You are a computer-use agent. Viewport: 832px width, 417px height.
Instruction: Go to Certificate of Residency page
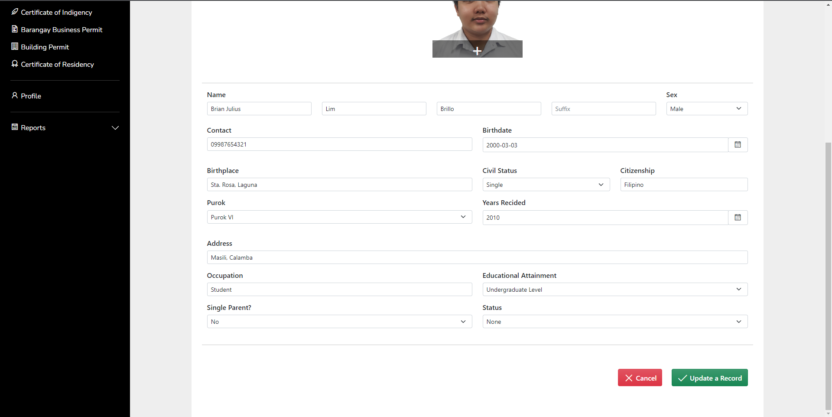pyautogui.click(x=57, y=64)
